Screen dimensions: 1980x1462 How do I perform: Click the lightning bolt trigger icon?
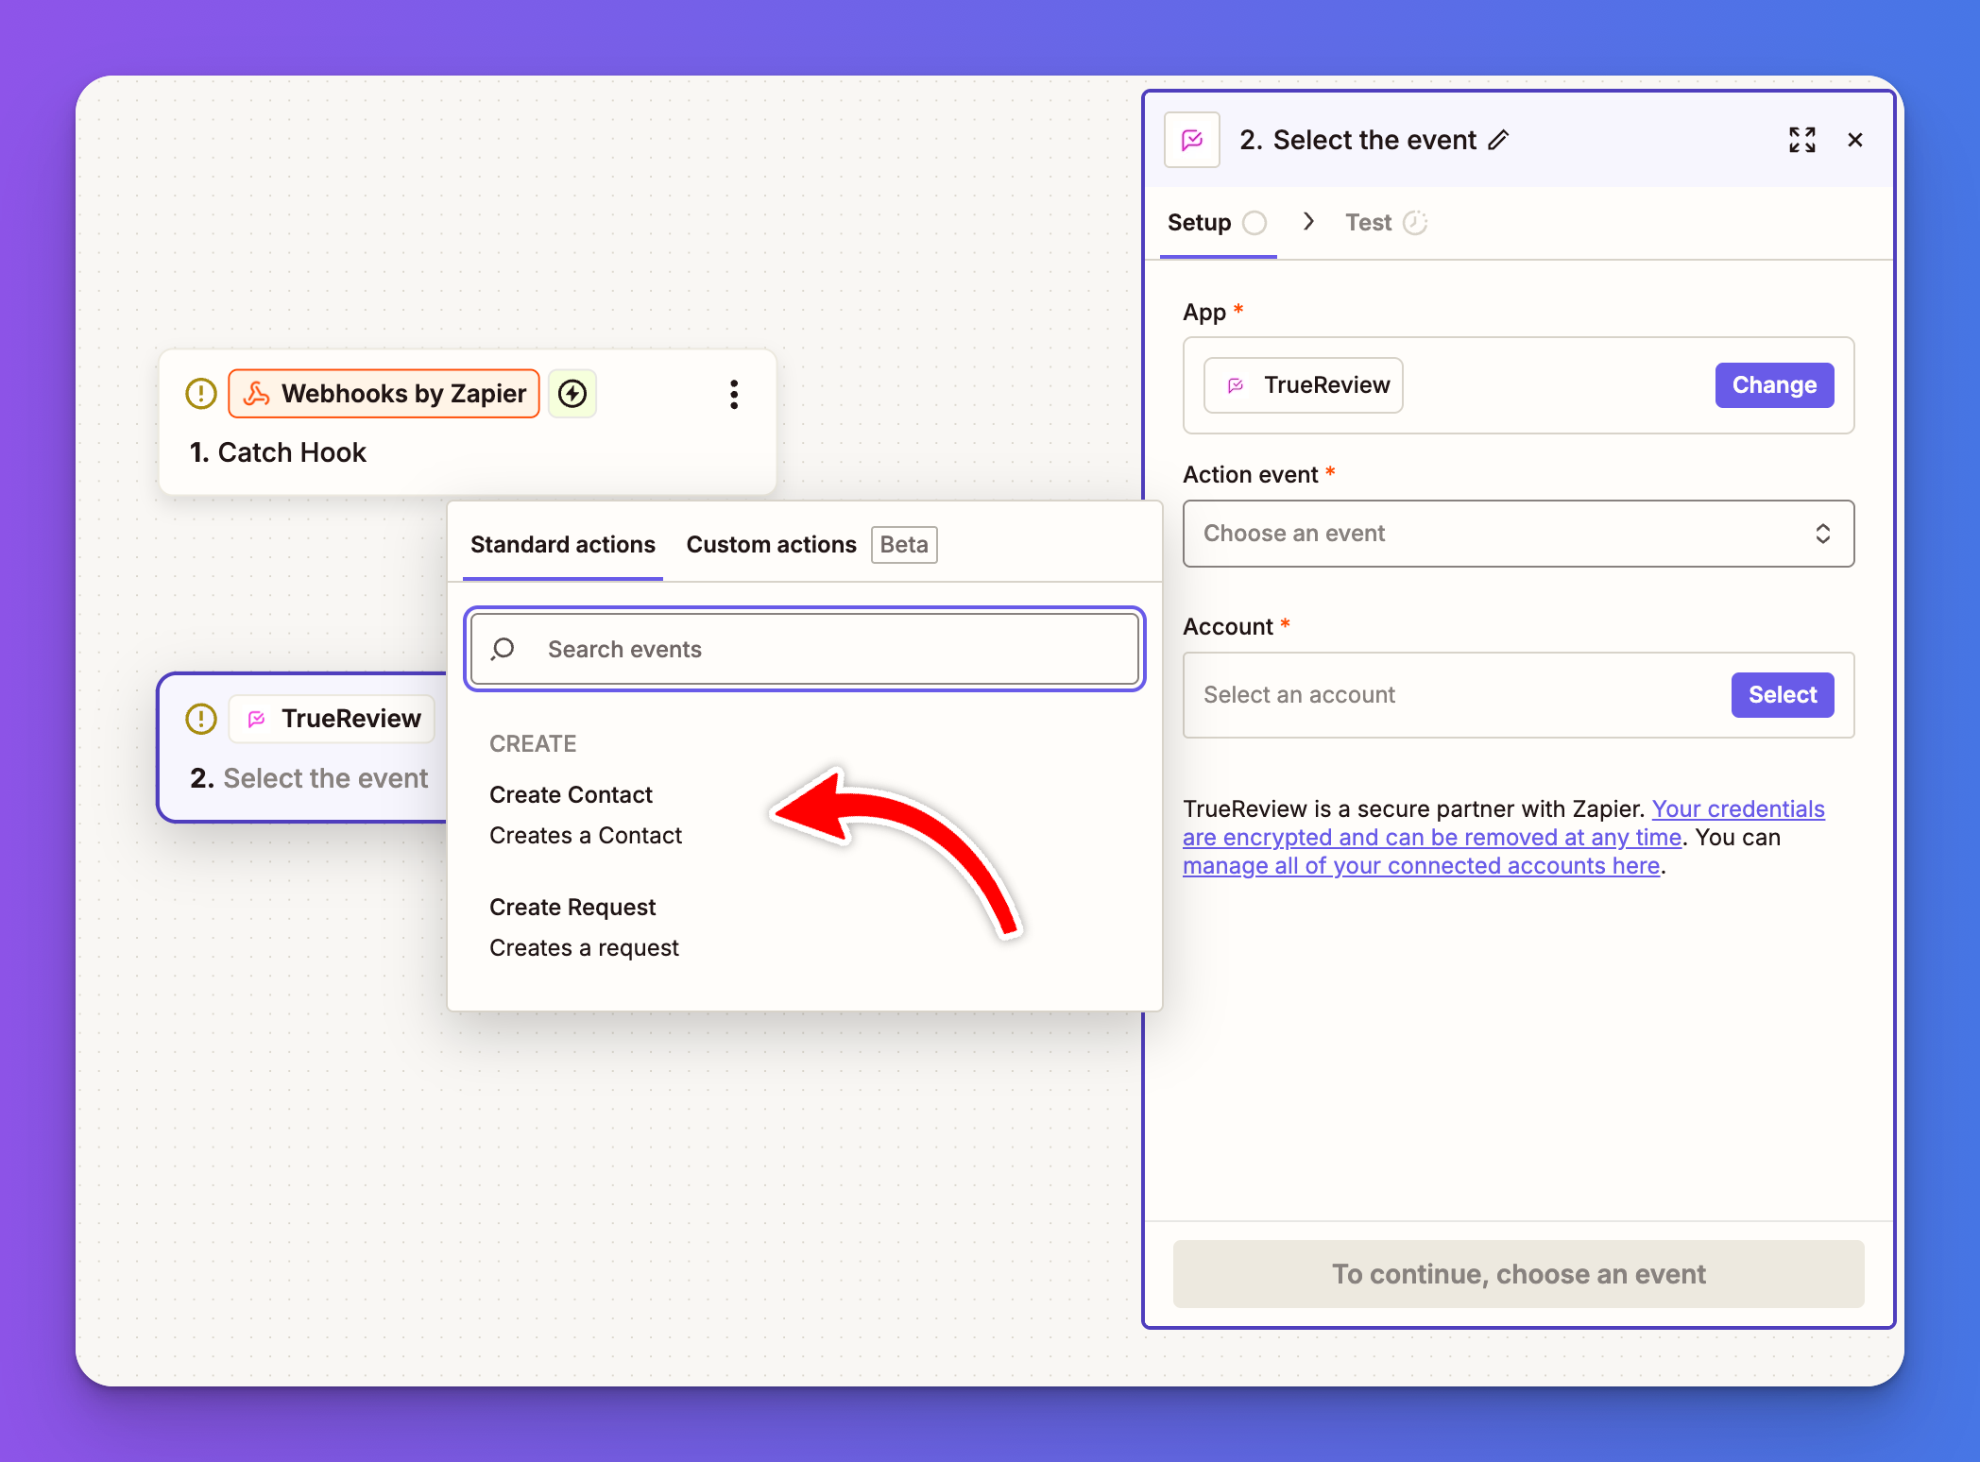[572, 394]
